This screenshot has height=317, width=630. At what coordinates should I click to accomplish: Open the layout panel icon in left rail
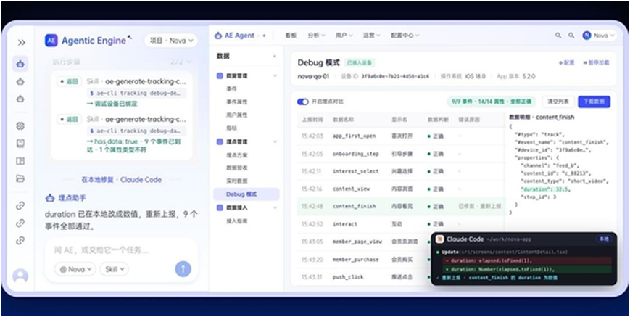tap(20, 161)
